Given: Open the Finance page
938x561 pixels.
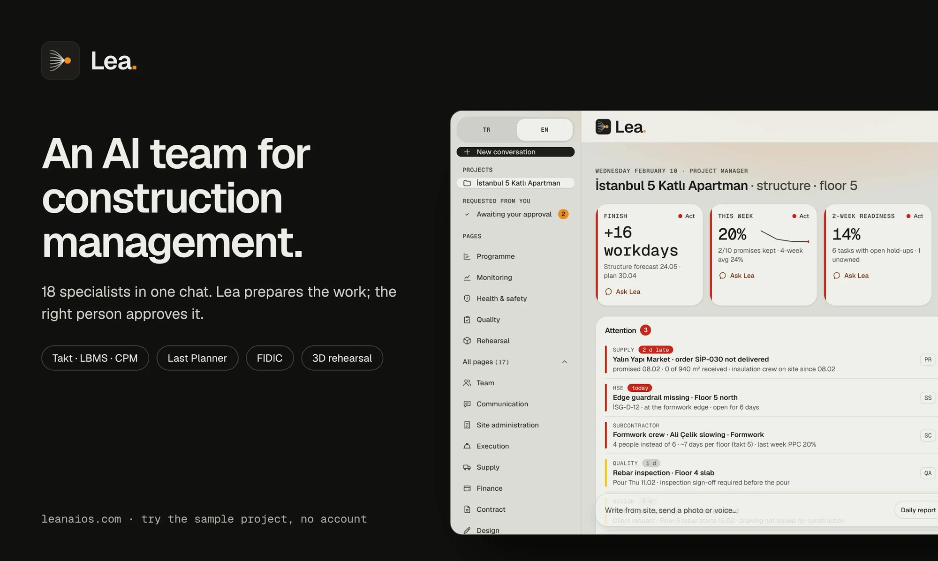Looking at the screenshot, I should pos(515,488).
